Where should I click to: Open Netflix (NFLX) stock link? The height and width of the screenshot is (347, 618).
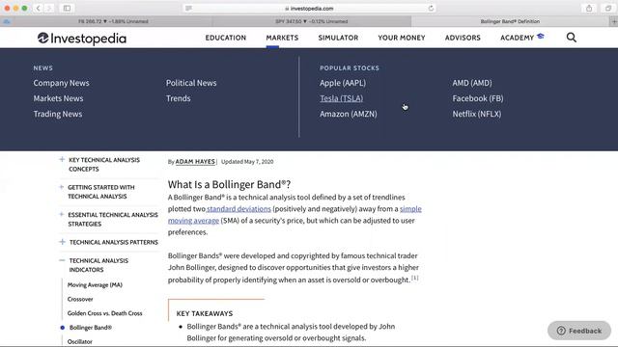(x=477, y=114)
